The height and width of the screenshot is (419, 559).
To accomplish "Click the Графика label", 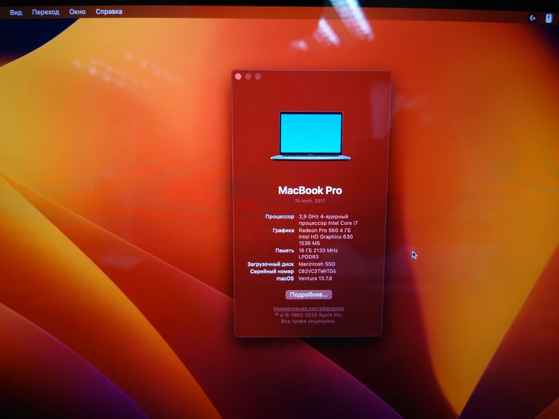I will click(284, 230).
